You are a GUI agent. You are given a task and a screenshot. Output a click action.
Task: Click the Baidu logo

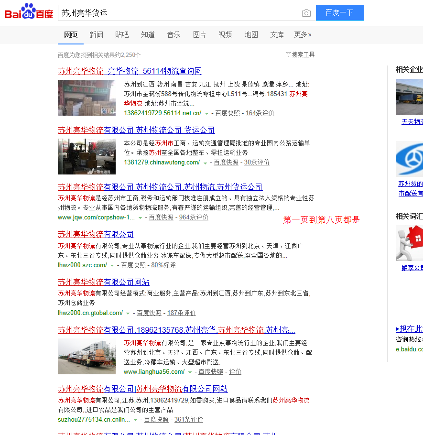coord(29,11)
